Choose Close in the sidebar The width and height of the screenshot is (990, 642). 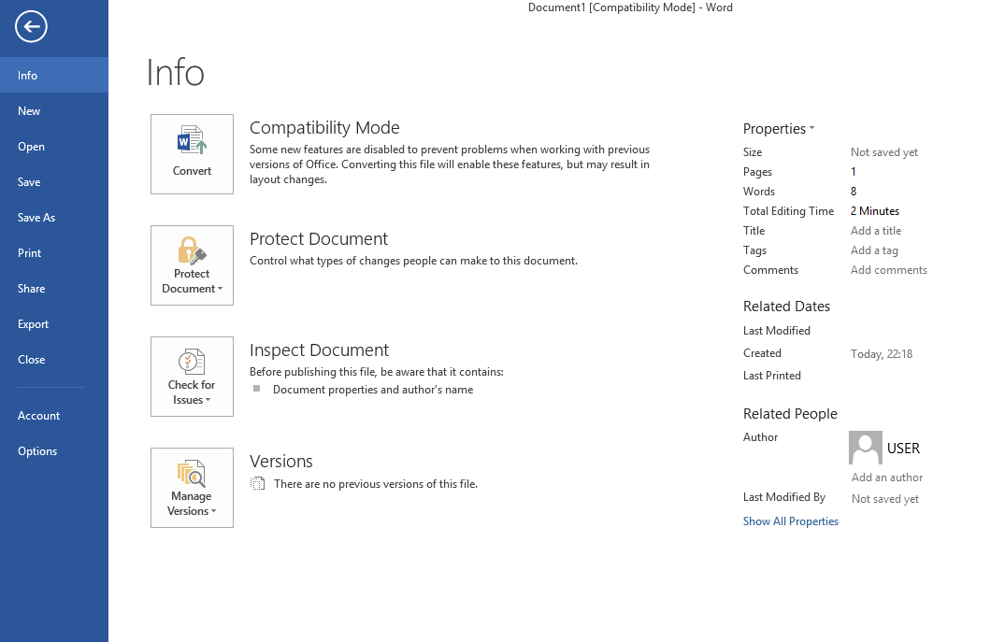54,359
